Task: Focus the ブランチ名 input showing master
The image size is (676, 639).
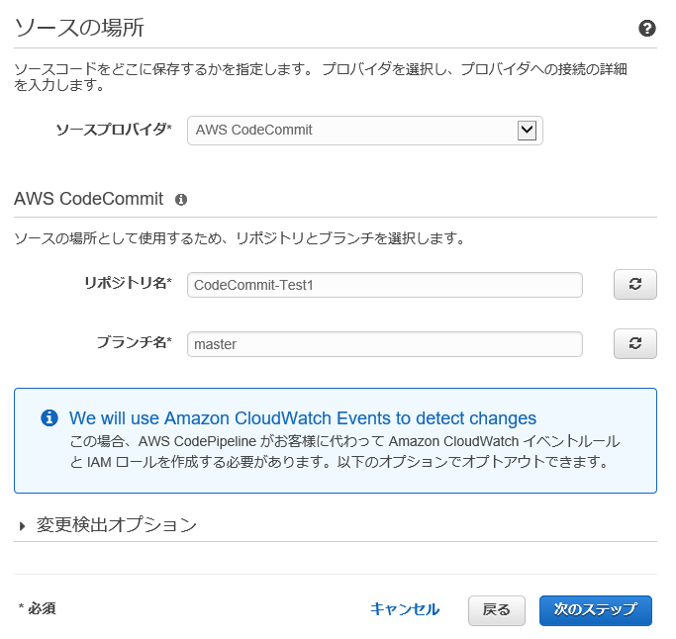Action: point(385,344)
